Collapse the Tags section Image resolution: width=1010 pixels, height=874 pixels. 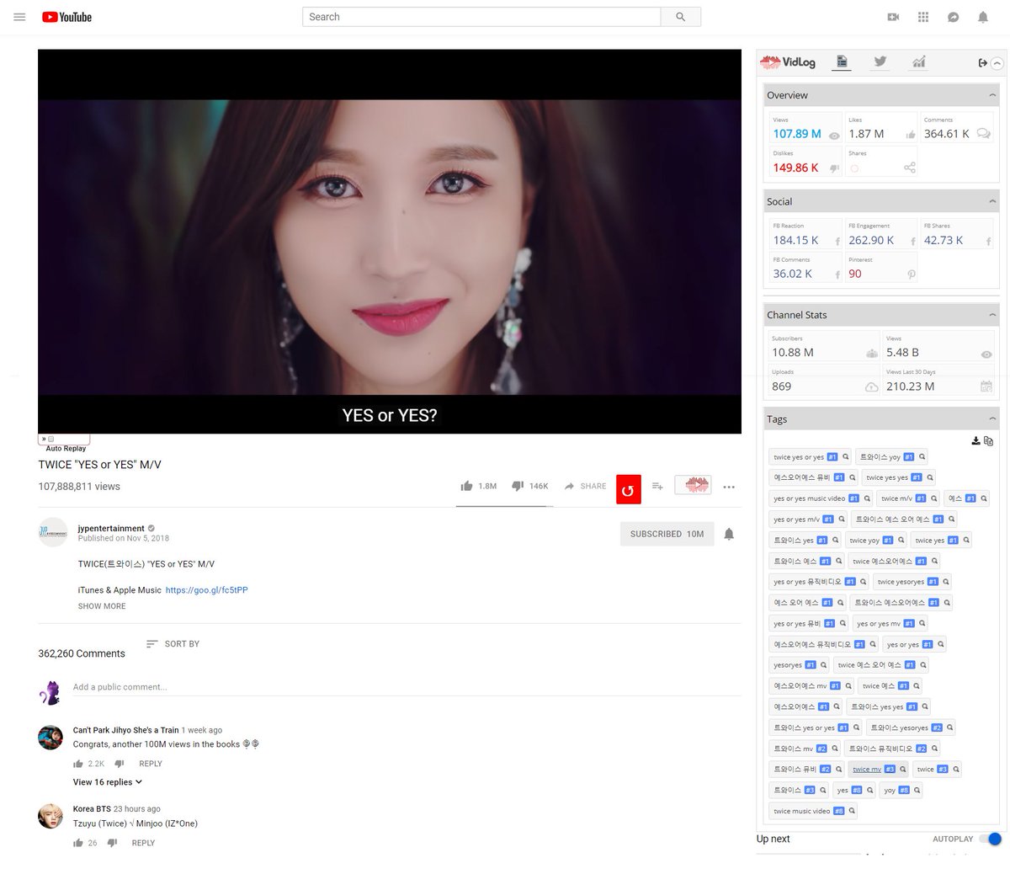coord(992,419)
